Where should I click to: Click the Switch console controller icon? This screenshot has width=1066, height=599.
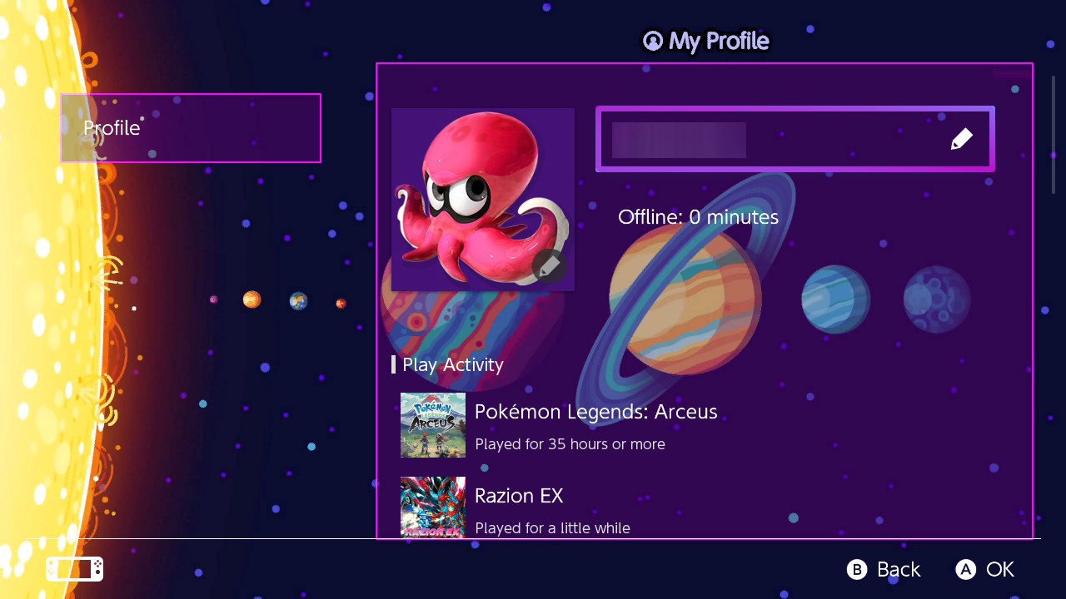(x=75, y=569)
